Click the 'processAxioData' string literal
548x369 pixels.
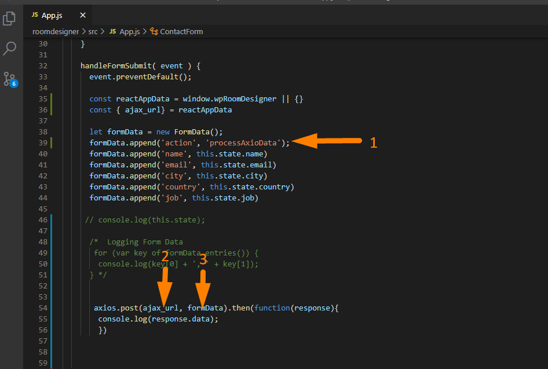[243, 143]
